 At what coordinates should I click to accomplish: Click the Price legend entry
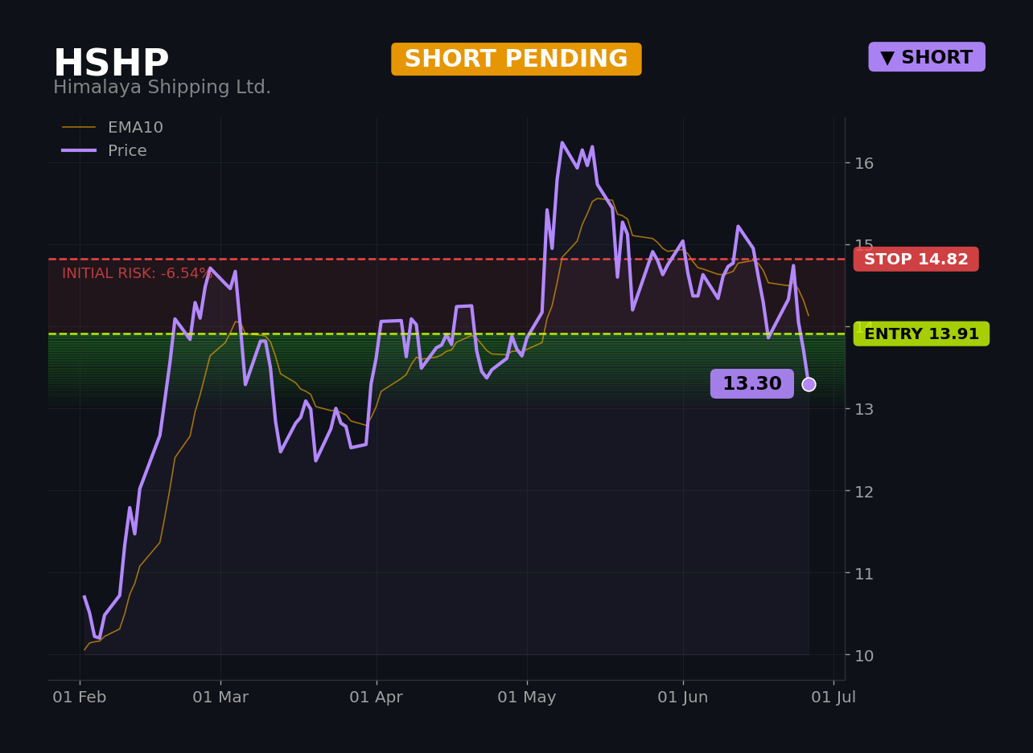coord(105,151)
